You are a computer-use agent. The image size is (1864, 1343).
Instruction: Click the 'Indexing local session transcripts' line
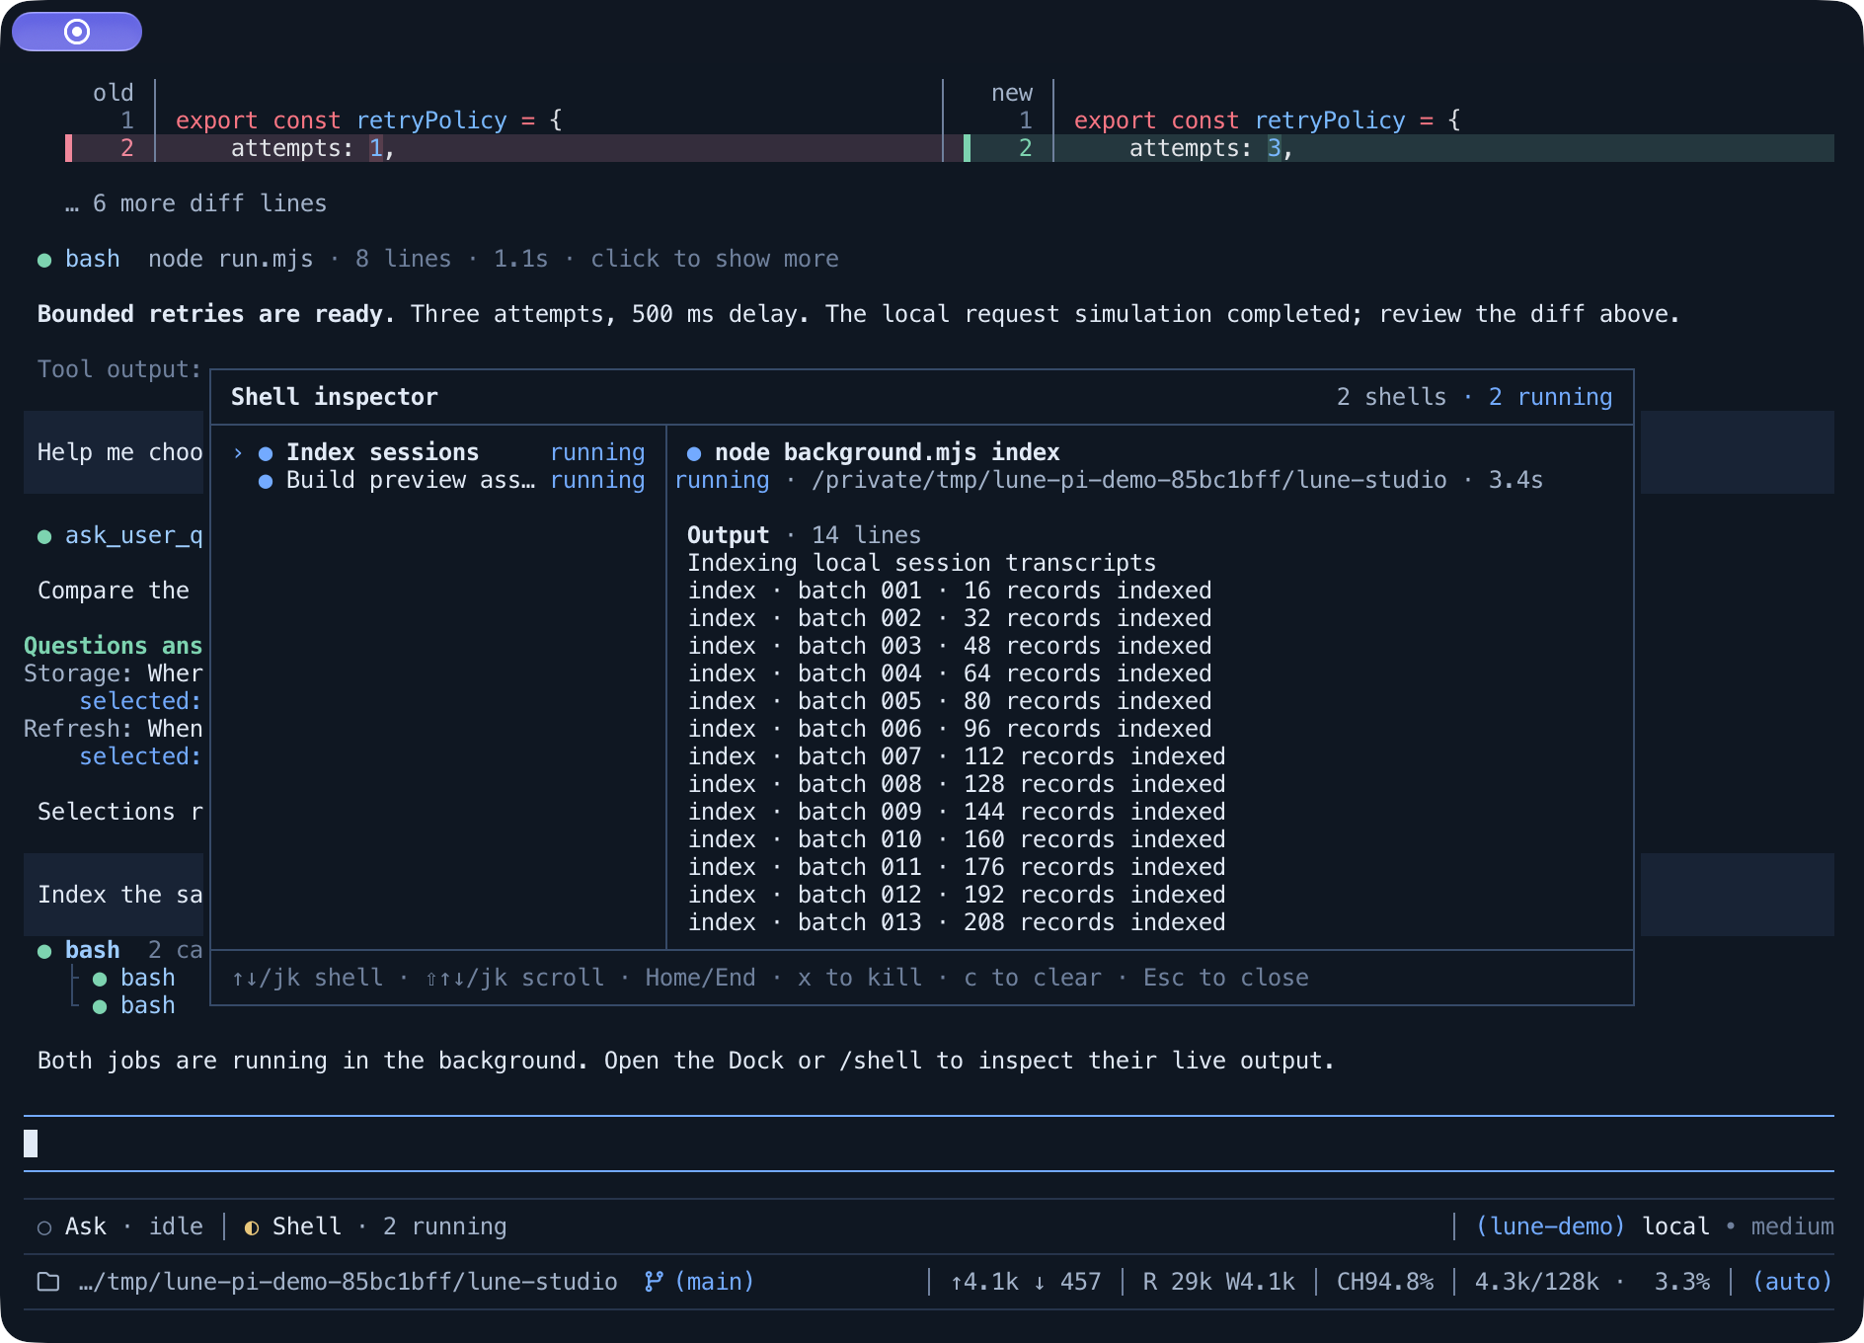[921, 563]
